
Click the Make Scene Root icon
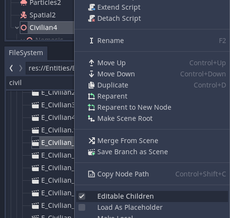(x=92, y=118)
